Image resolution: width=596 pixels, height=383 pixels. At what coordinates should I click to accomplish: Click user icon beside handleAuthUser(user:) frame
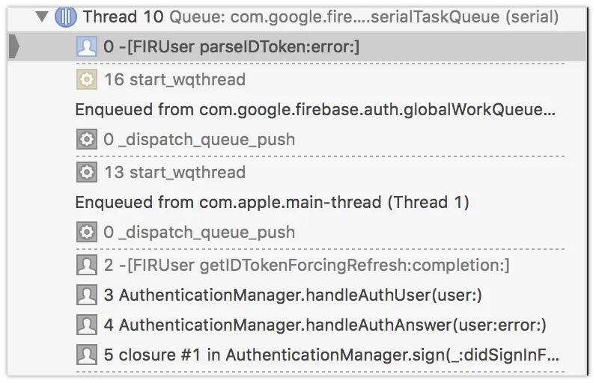[87, 295]
